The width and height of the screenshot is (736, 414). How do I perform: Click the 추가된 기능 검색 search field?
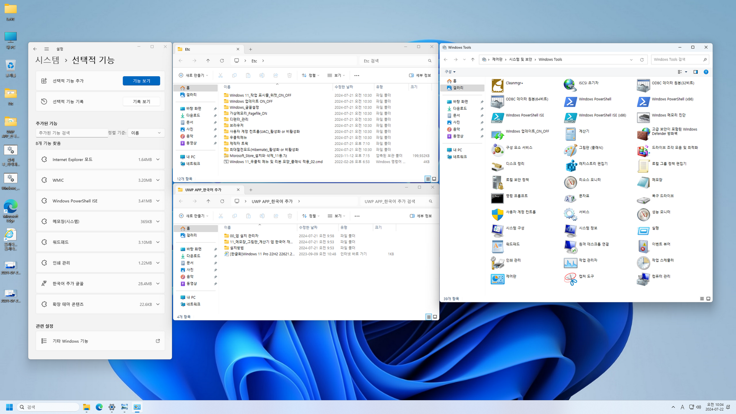point(71,133)
